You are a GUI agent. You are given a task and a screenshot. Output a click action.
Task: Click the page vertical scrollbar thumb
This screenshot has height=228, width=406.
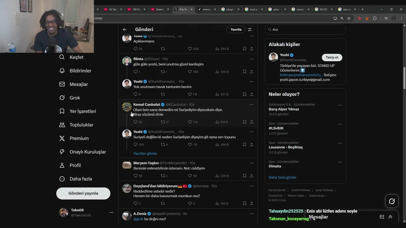coord(404,78)
